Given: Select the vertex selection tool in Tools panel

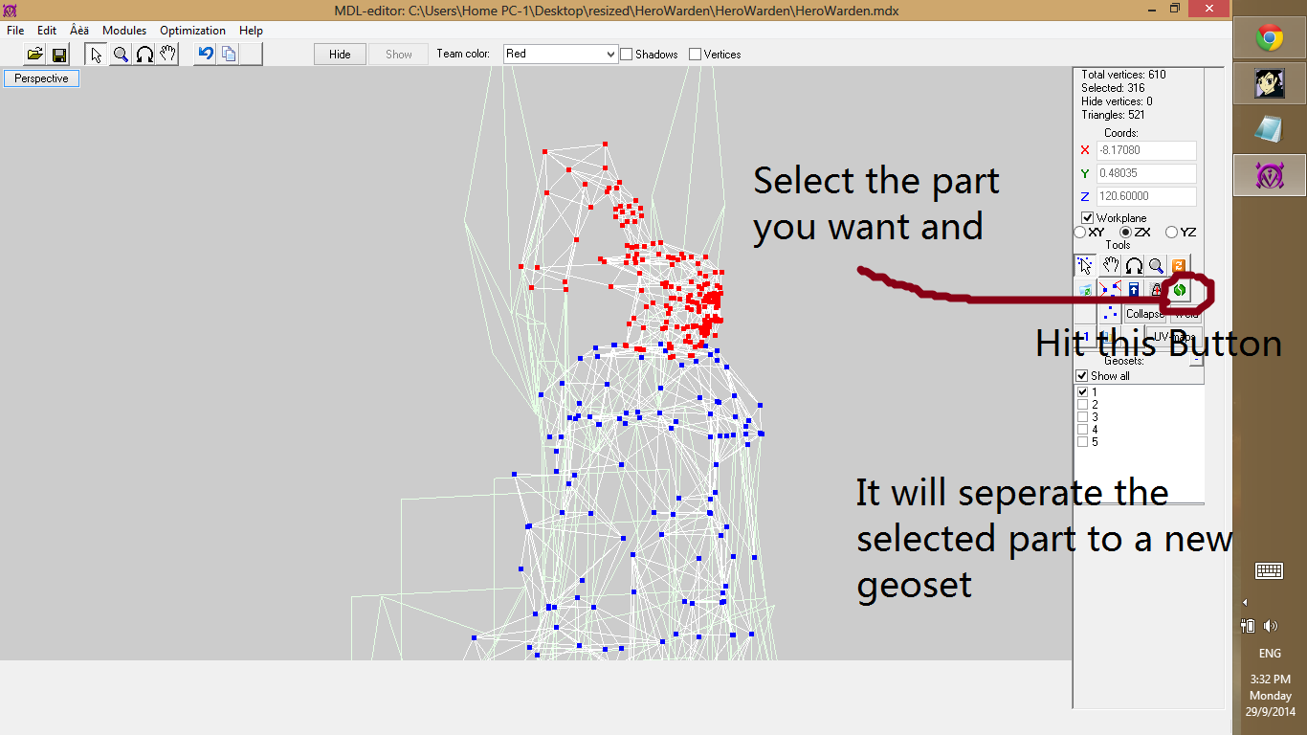Looking at the screenshot, I should point(1085,266).
